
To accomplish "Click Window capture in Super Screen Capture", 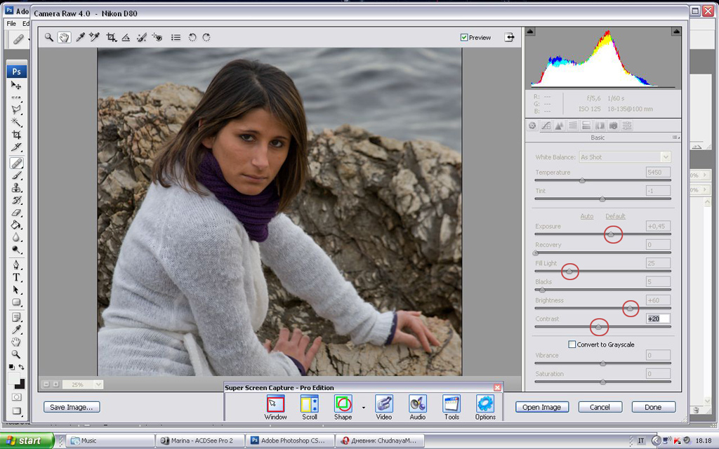I will point(275,408).
